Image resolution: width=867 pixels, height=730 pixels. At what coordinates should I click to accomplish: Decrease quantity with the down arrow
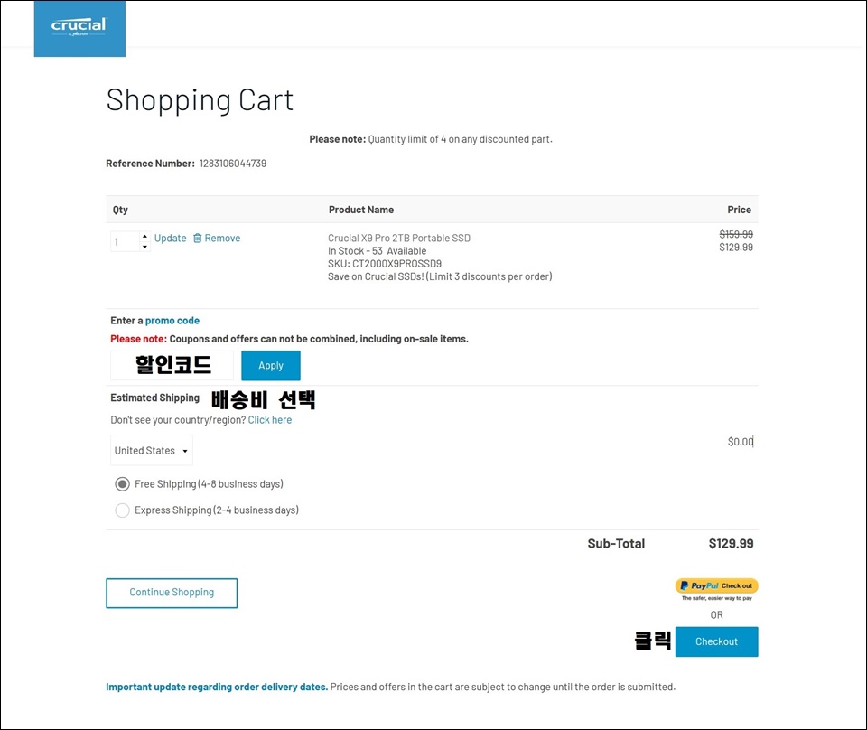click(144, 247)
